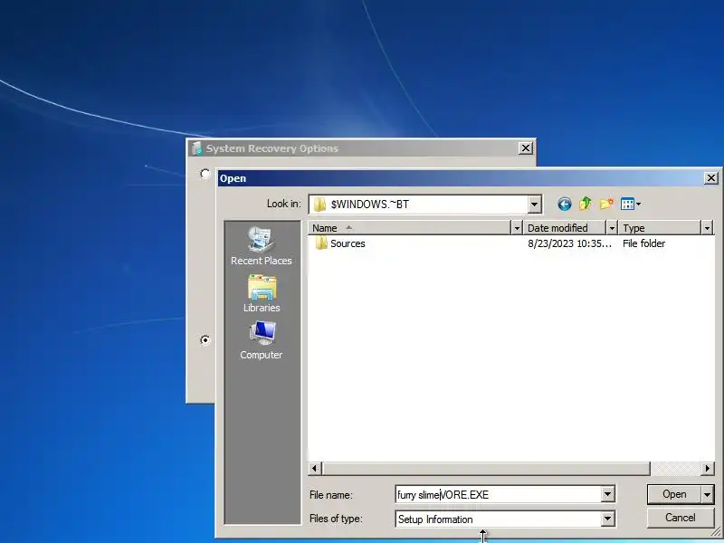Open the Date modified column dropdown
This screenshot has width=724, height=543.
tap(612, 228)
